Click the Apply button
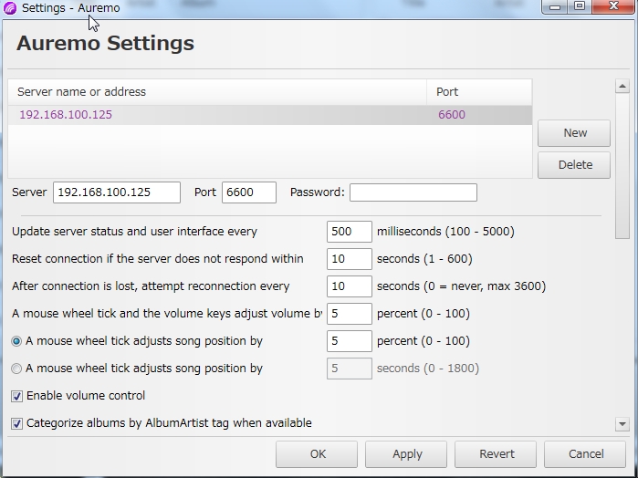 (406, 454)
